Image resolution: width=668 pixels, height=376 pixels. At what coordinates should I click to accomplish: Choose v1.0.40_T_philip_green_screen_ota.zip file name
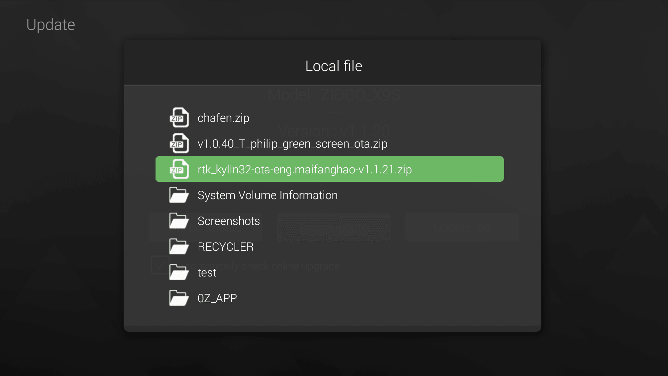tap(292, 144)
